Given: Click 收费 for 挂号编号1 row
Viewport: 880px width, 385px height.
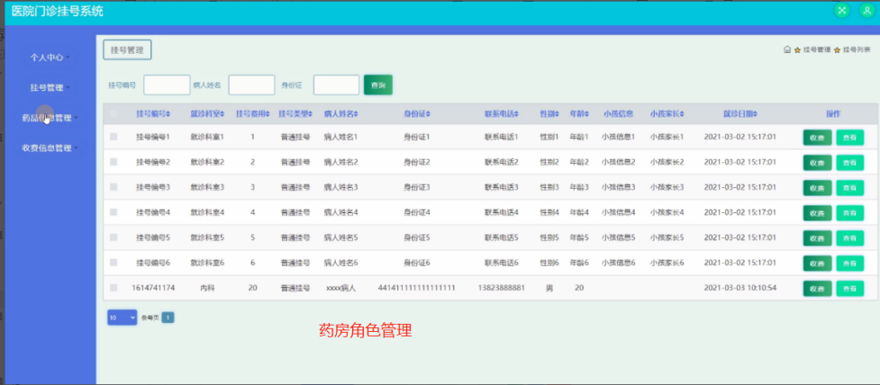Looking at the screenshot, I should 817,138.
